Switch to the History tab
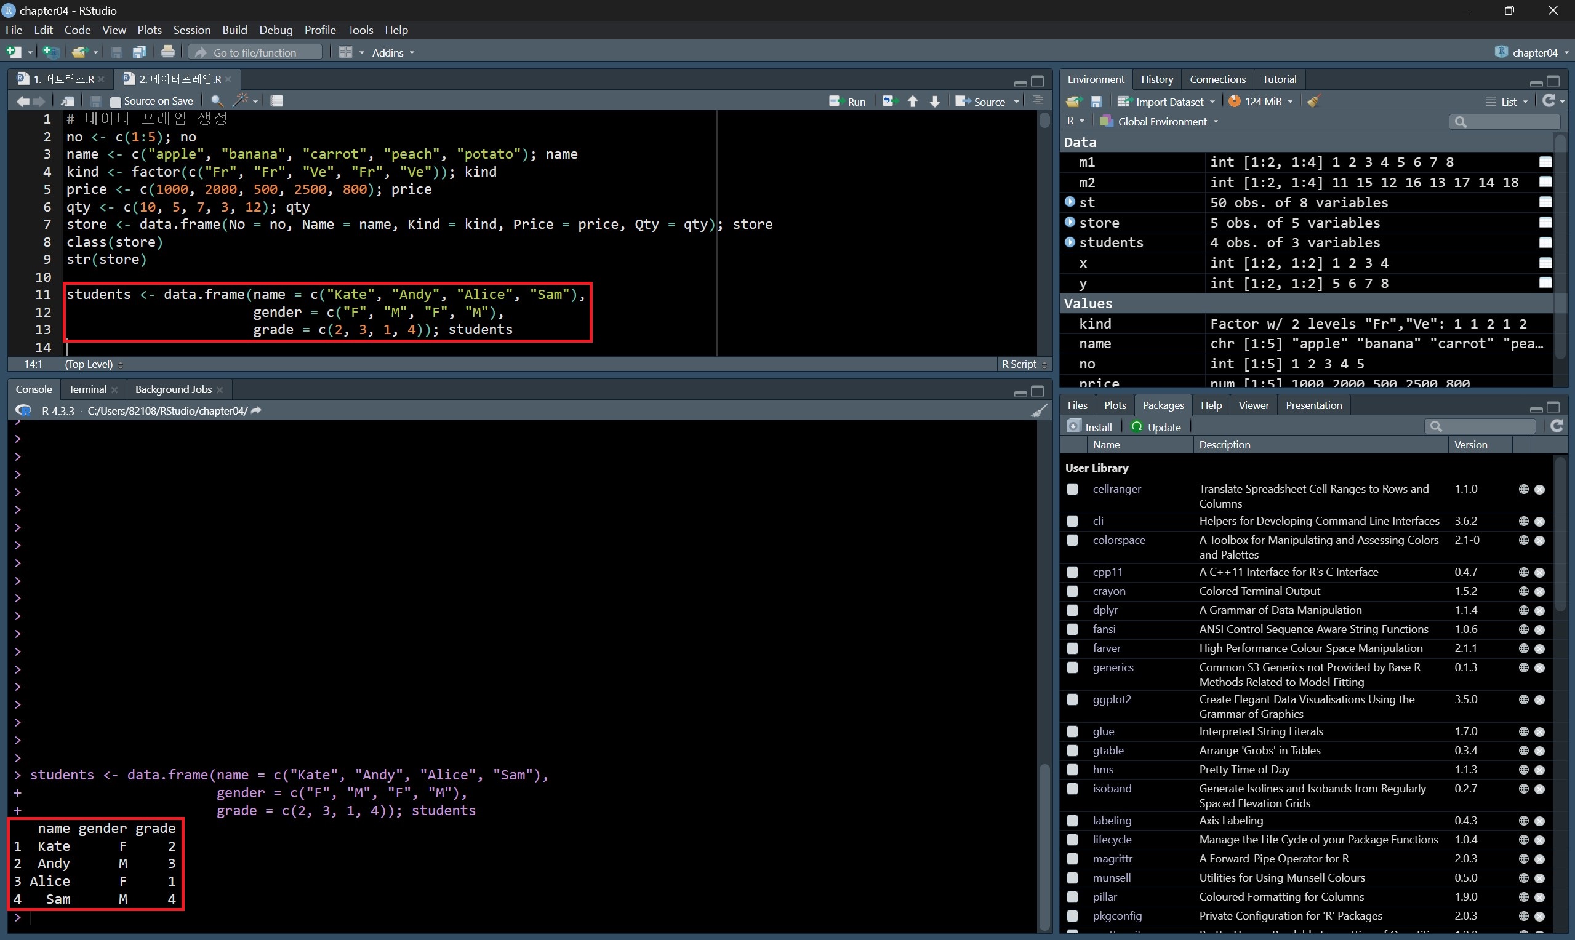 click(x=1157, y=79)
